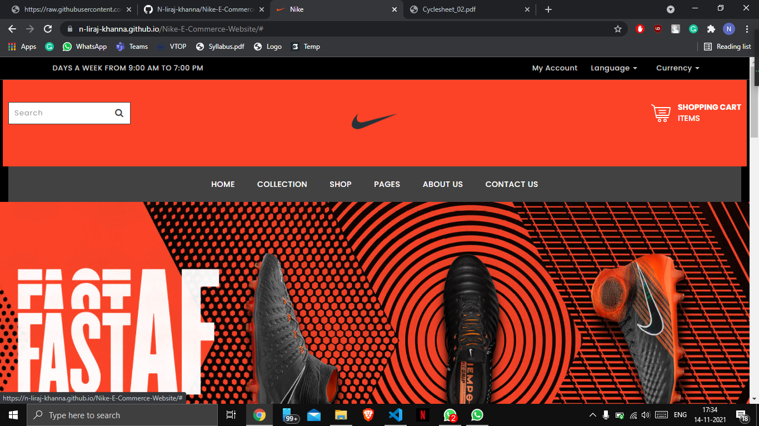The image size is (759, 426).
Task: Open Chrome from the taskbar
Action: click(x=259, y=415)
